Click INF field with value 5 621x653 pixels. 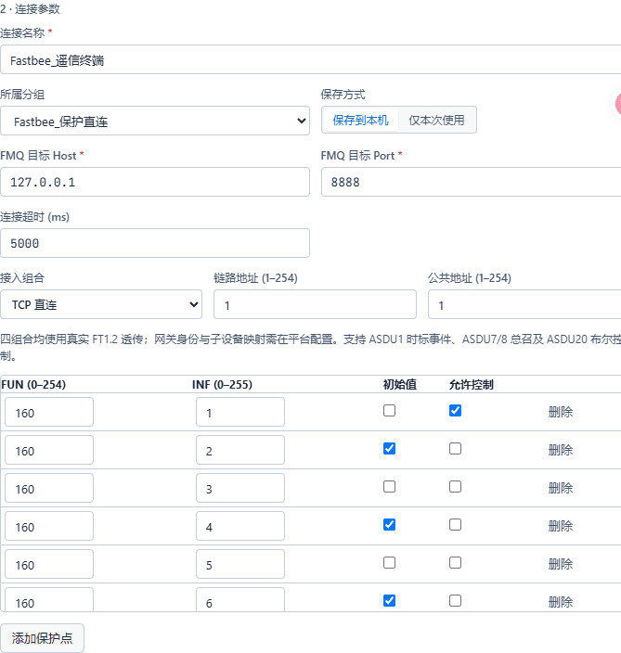[240, 564]
